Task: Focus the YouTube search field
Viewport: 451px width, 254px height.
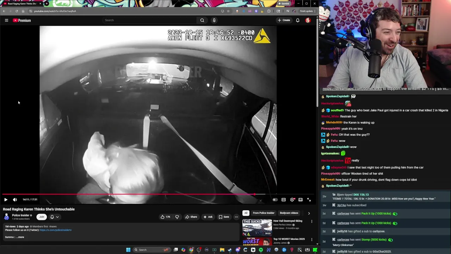Action: pyautogui.click(x=150, y=20)
